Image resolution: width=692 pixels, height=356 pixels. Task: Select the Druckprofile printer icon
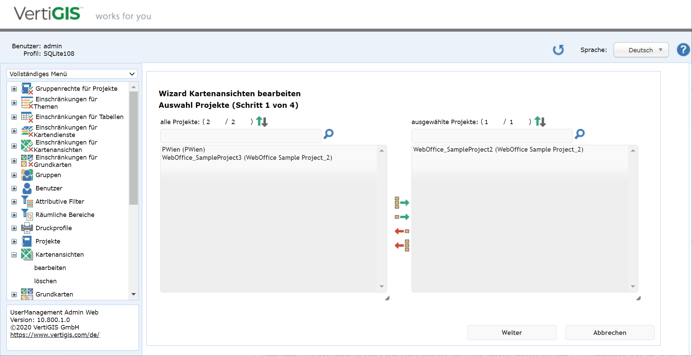27,228
